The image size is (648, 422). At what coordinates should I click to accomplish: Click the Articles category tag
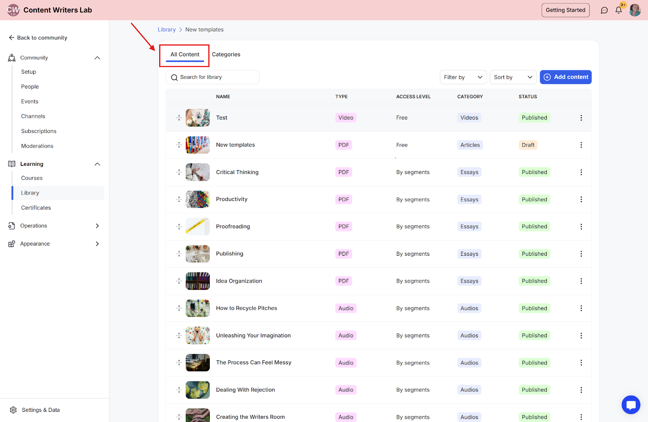(470, 145)
